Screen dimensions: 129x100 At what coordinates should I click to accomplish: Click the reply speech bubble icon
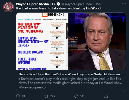coord(18,96)
